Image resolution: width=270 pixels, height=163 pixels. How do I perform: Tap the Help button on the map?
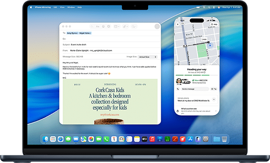tap(214, 24)
